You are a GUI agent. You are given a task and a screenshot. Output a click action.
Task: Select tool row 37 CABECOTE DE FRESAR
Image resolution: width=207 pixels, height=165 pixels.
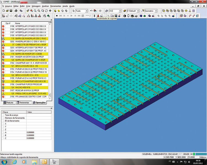(25, 45)
